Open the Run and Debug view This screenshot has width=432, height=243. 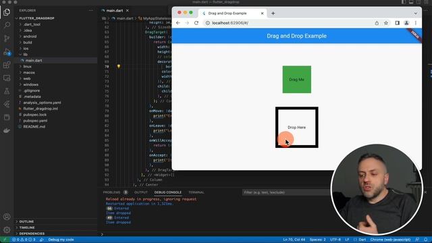(x=7, y=51)
